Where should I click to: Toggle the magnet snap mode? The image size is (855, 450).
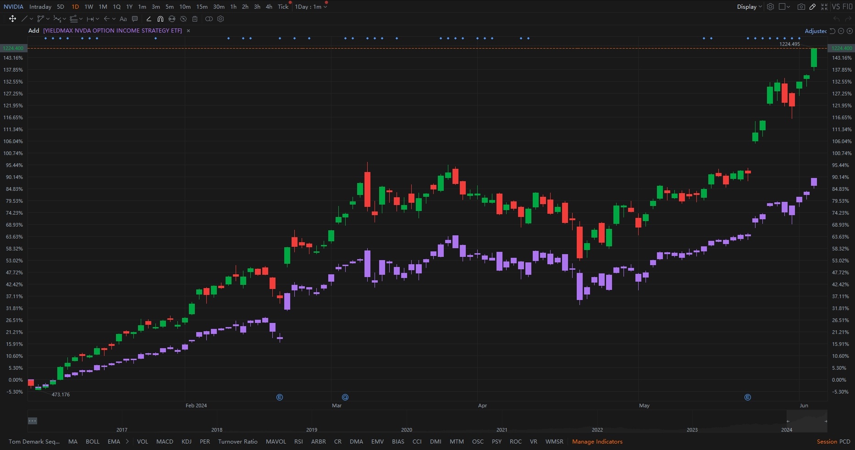[160, 19]
